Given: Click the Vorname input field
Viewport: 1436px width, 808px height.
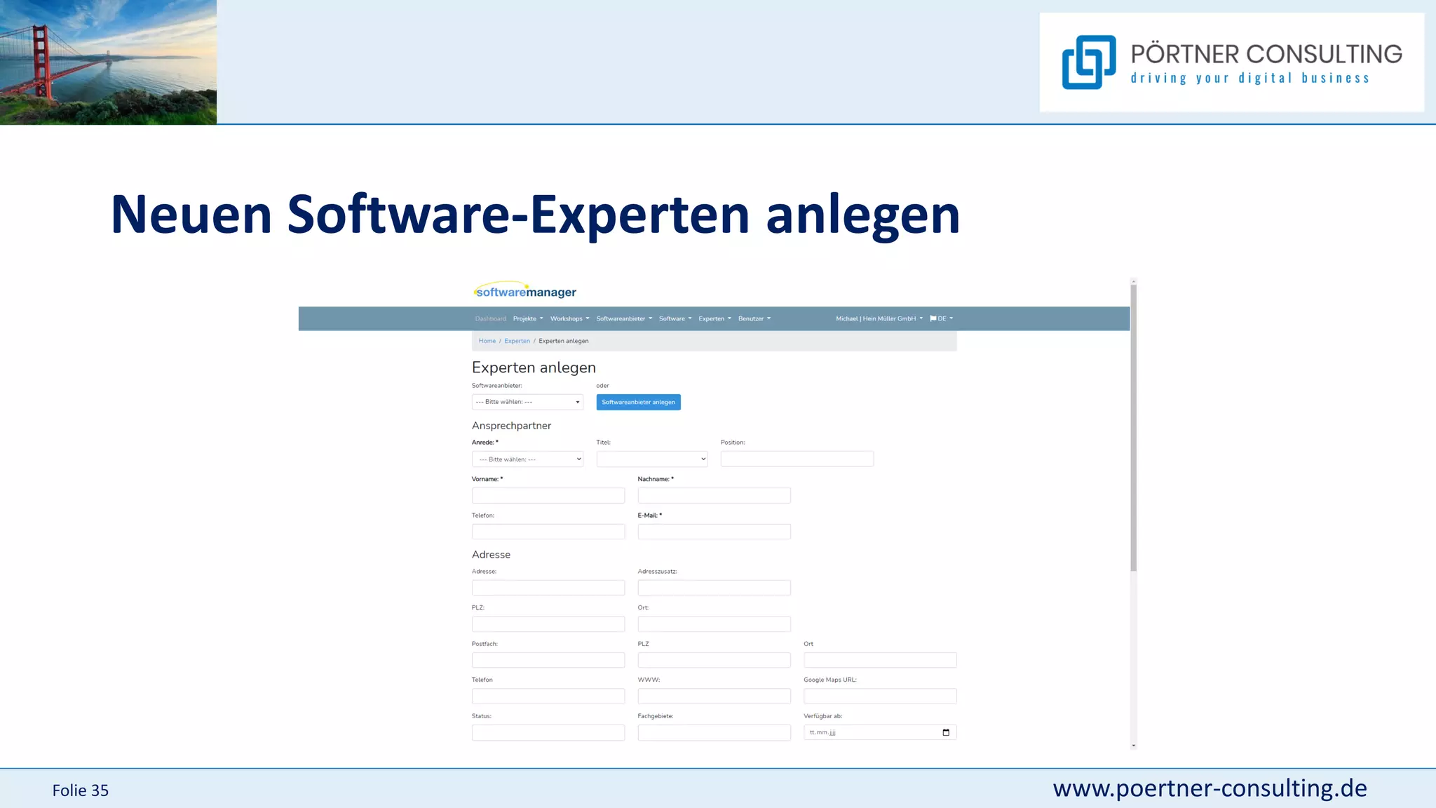Looking at the screenshot, I should pos(548,496).
